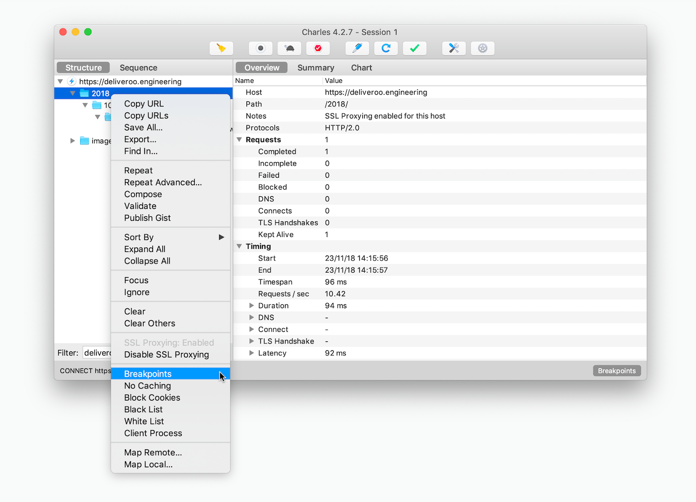Click the HTTP/2.0 protocol value

342,128
